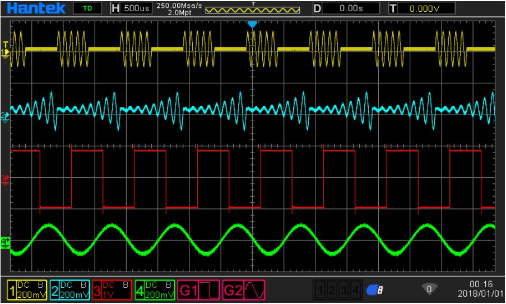This screenshot has height=304, width=506.
Task: Click the blue USB storage icon
Action: [375, 290]
